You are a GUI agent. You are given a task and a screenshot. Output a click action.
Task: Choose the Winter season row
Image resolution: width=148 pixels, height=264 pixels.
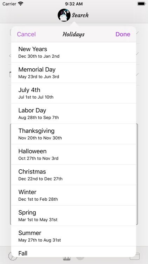click(74, 195)
